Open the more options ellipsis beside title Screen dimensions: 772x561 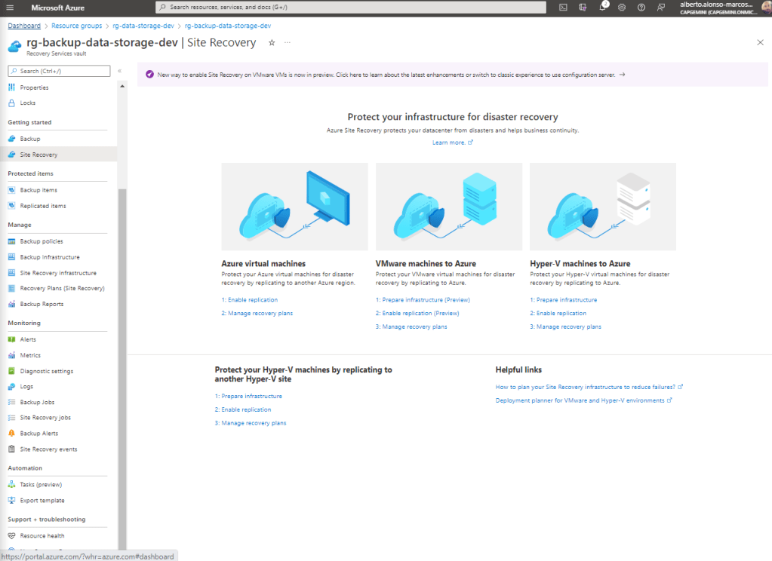(x=288, y=43)
